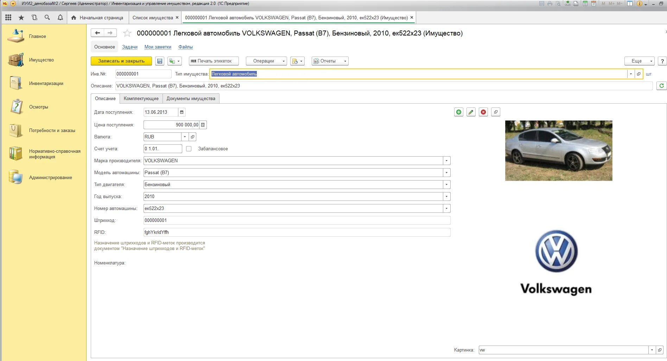667x361 pixels.
Task: Open the Еще menu
Action: (639, 61)
